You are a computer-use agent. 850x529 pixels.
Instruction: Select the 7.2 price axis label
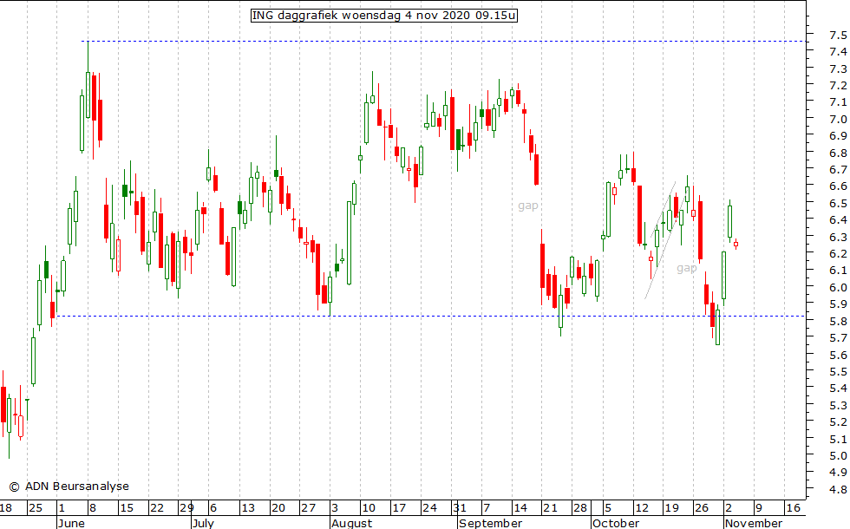[838, 86]
